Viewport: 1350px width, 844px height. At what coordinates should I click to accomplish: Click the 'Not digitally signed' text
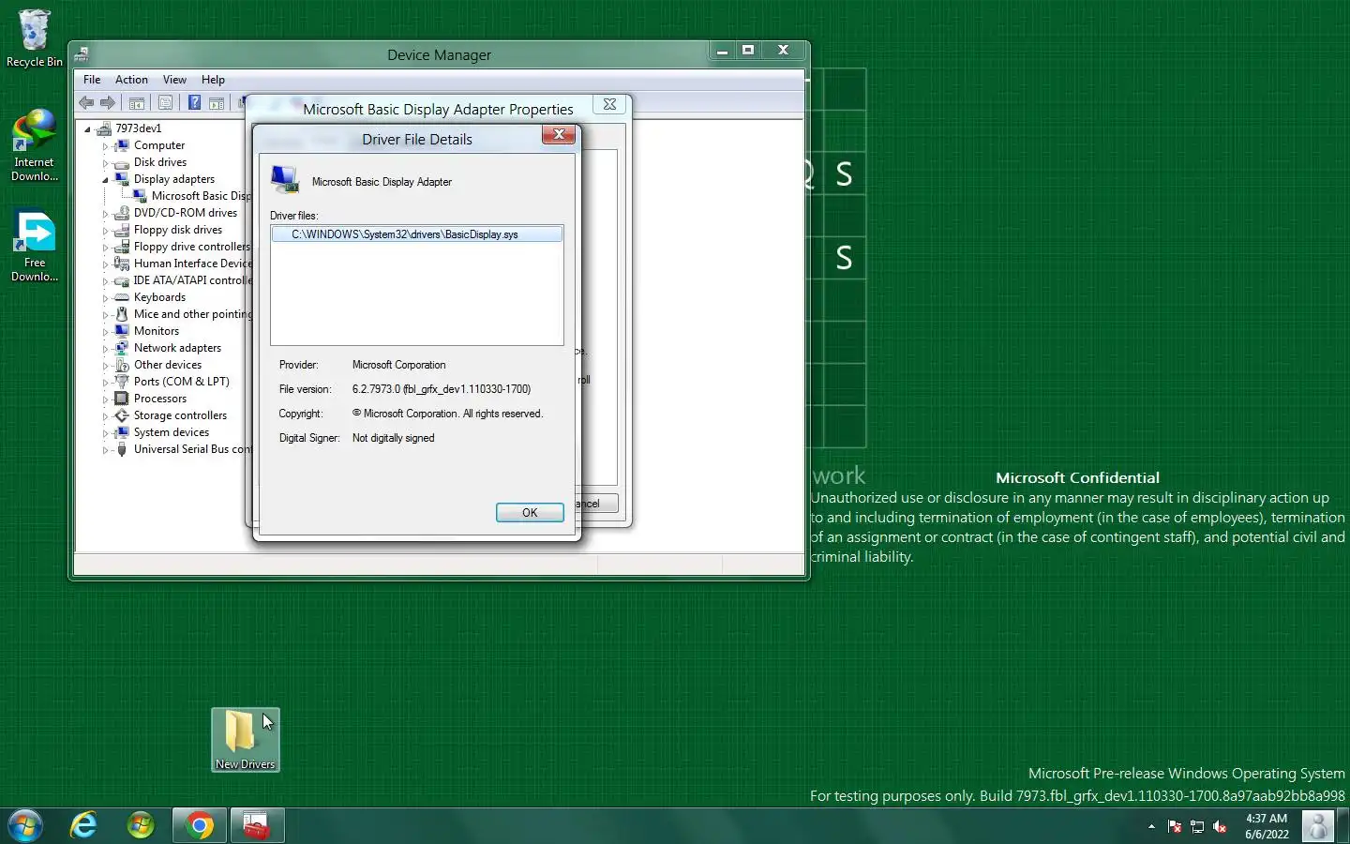[x=393, y=438]
